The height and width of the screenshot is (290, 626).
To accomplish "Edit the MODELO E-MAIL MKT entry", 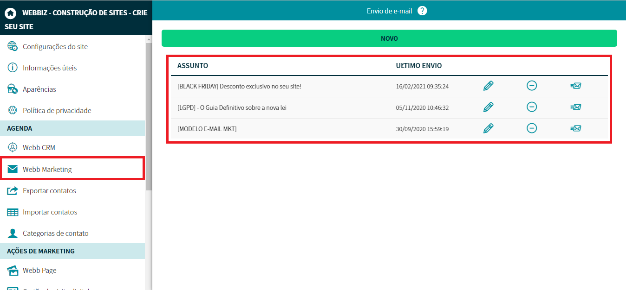I will [488, 128].
